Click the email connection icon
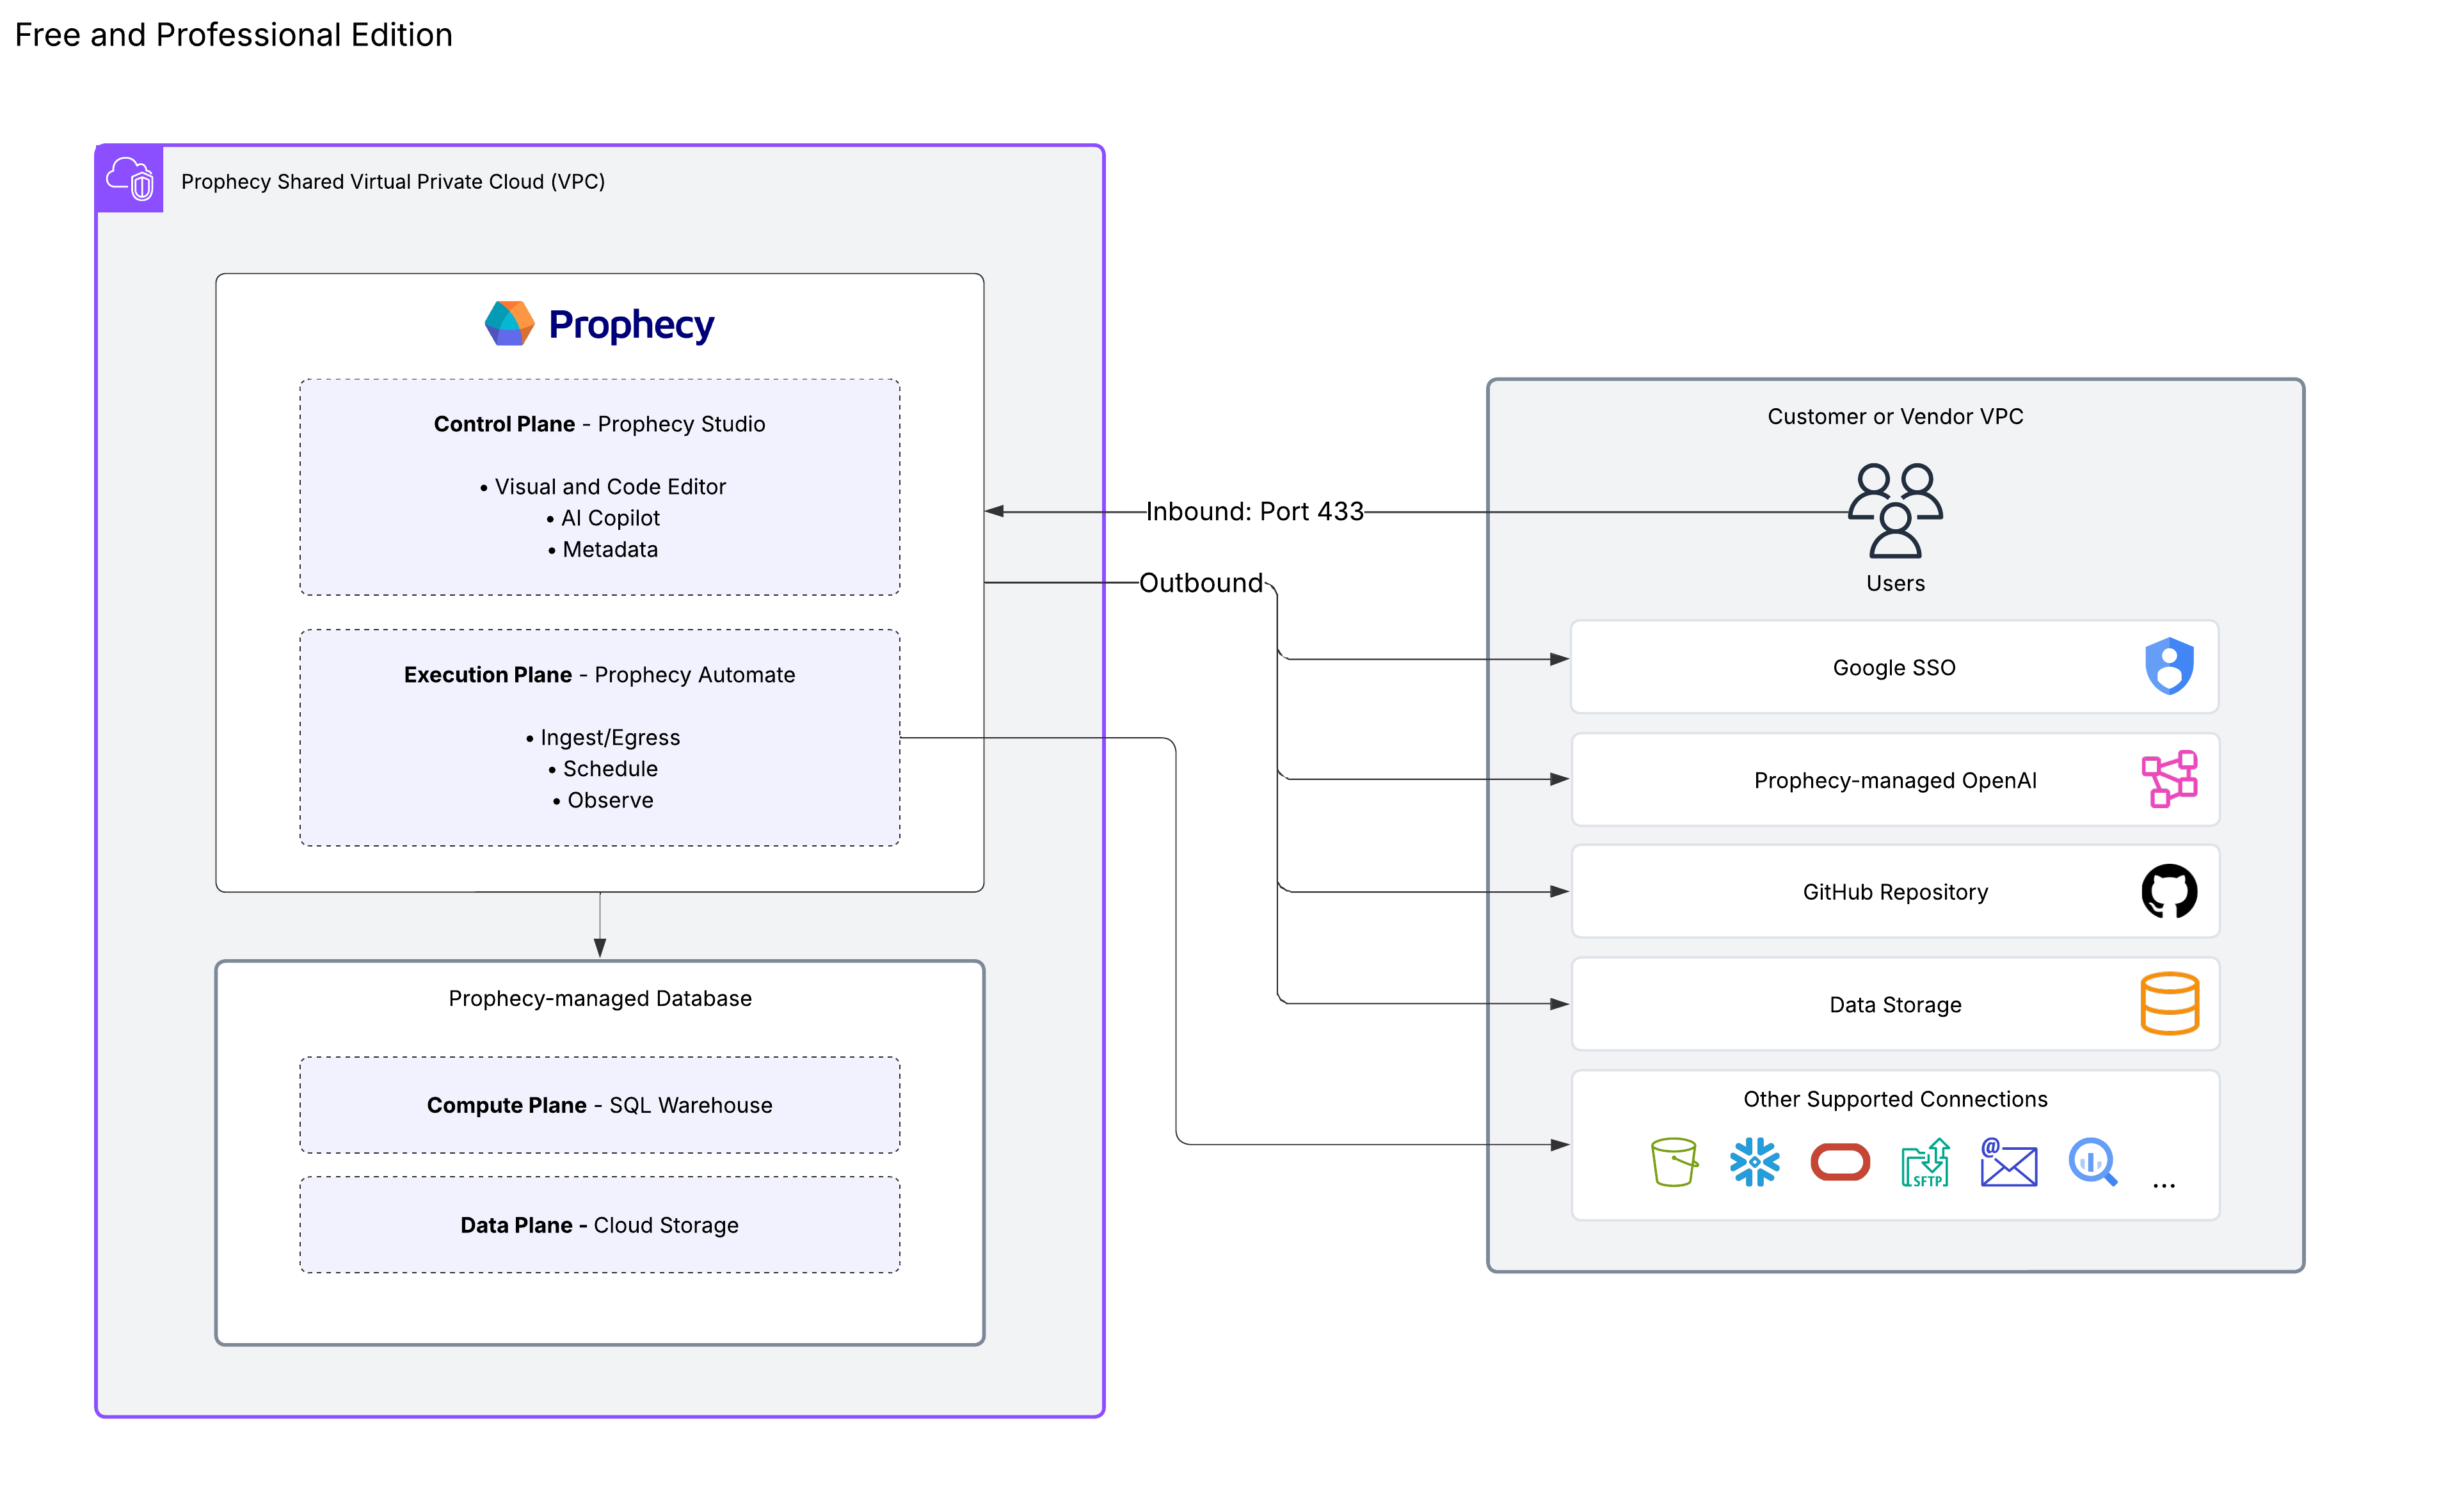The width and height of the screenshot is (2448, 1512). pos(2008,1163)
